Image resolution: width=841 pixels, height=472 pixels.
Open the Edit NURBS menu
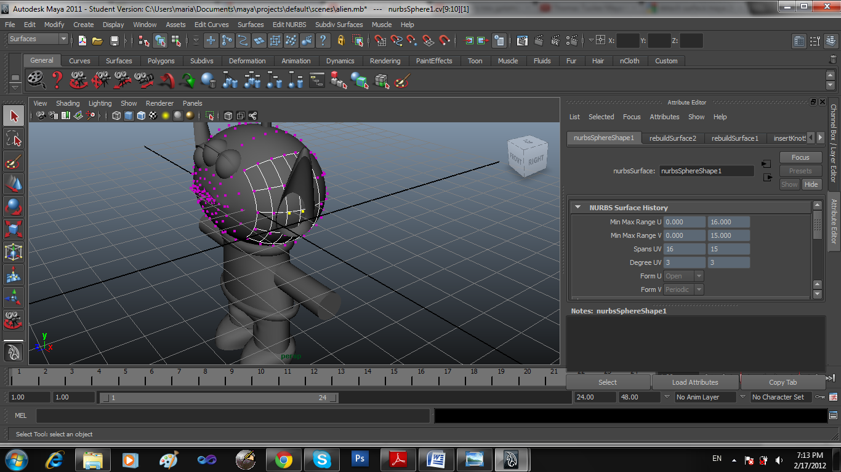289,25
